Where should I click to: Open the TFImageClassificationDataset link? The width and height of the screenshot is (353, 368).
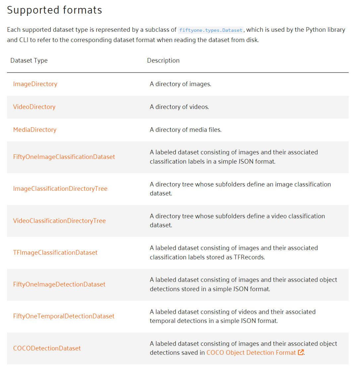tap(55, 253)
